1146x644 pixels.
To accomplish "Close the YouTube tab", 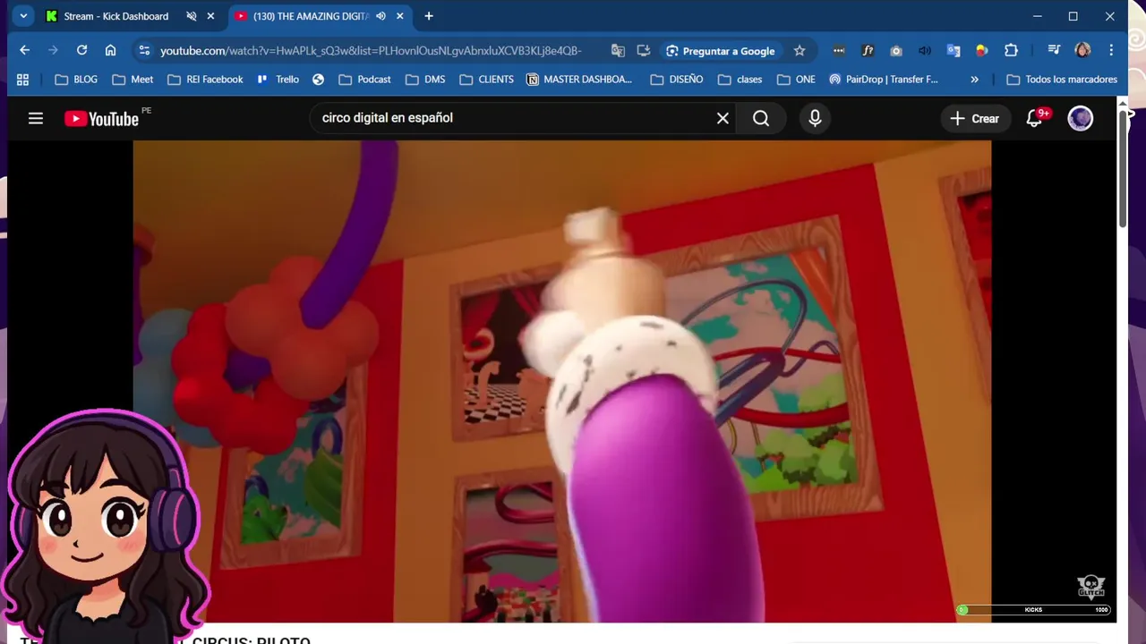I will (x=399, y=16).
